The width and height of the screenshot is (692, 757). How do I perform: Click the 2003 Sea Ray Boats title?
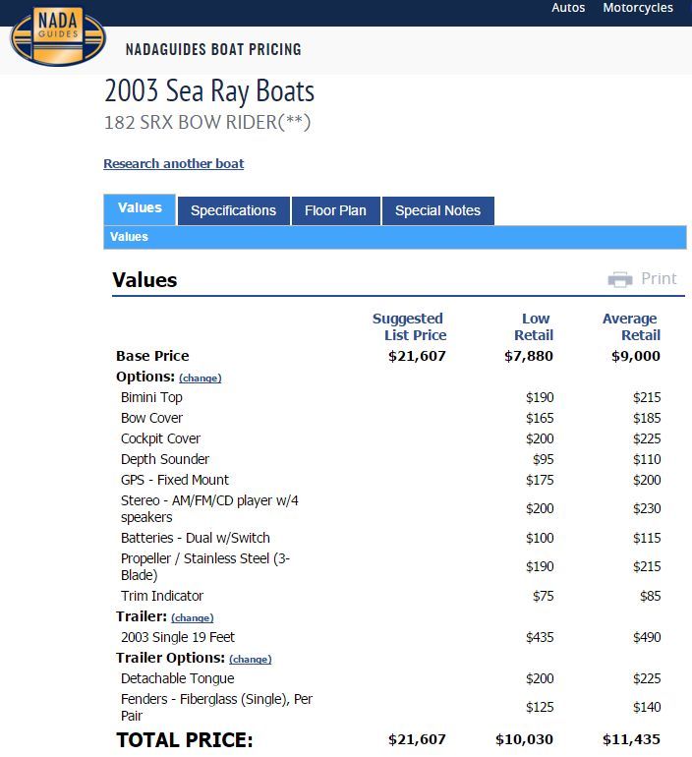tap(209, 90)
